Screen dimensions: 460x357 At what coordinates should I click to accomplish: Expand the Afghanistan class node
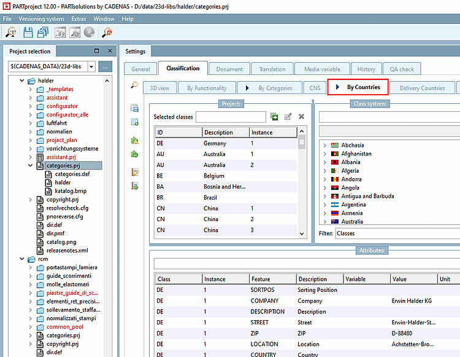324,154
